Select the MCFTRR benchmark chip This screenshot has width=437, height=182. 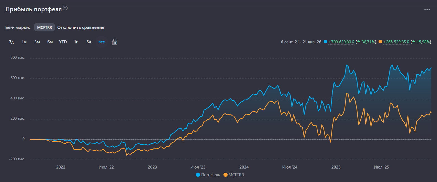pyautogui.click(x=45, y=27)
